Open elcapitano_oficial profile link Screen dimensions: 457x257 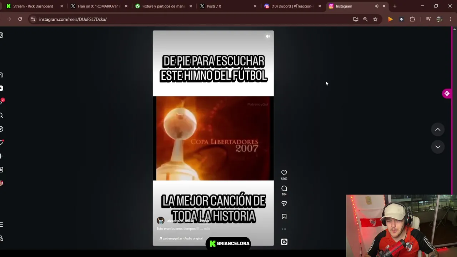pos(180,221)
